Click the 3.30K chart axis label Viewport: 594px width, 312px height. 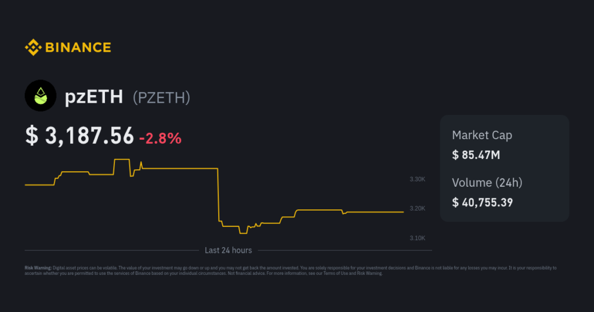[x=418, y=179]
